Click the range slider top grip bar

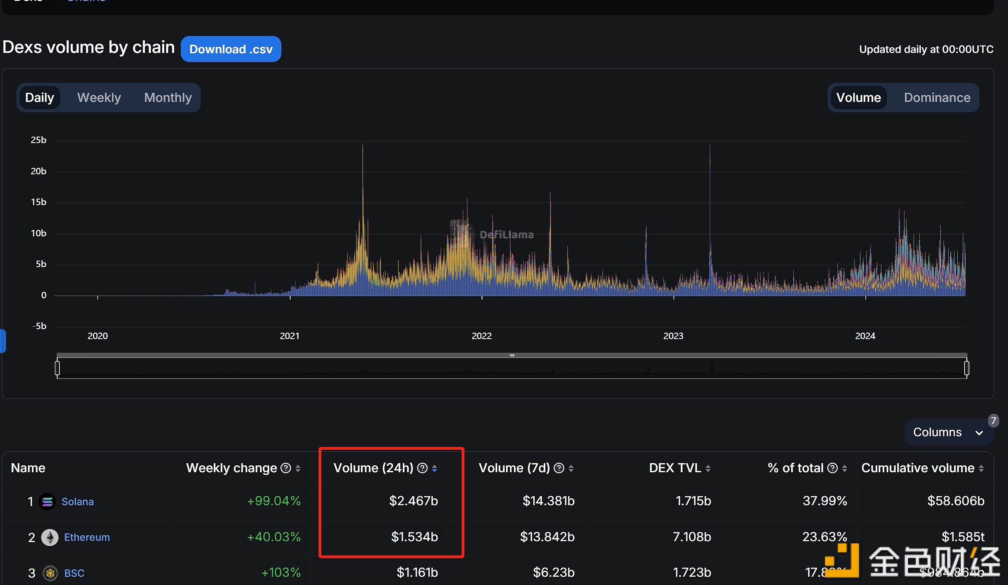[x=512, y=355]
